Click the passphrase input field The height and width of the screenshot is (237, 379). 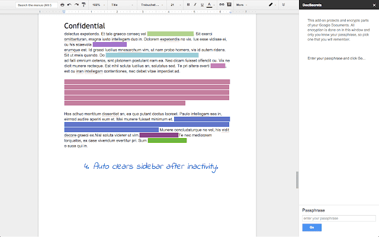pos(338,218)
